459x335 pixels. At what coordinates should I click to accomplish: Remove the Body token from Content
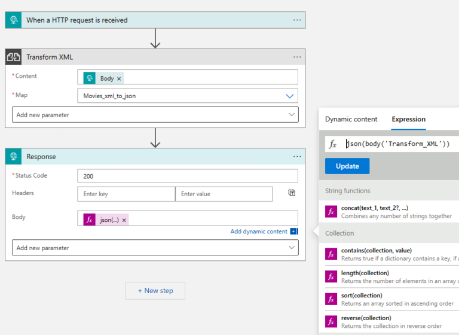pos(119,78)
